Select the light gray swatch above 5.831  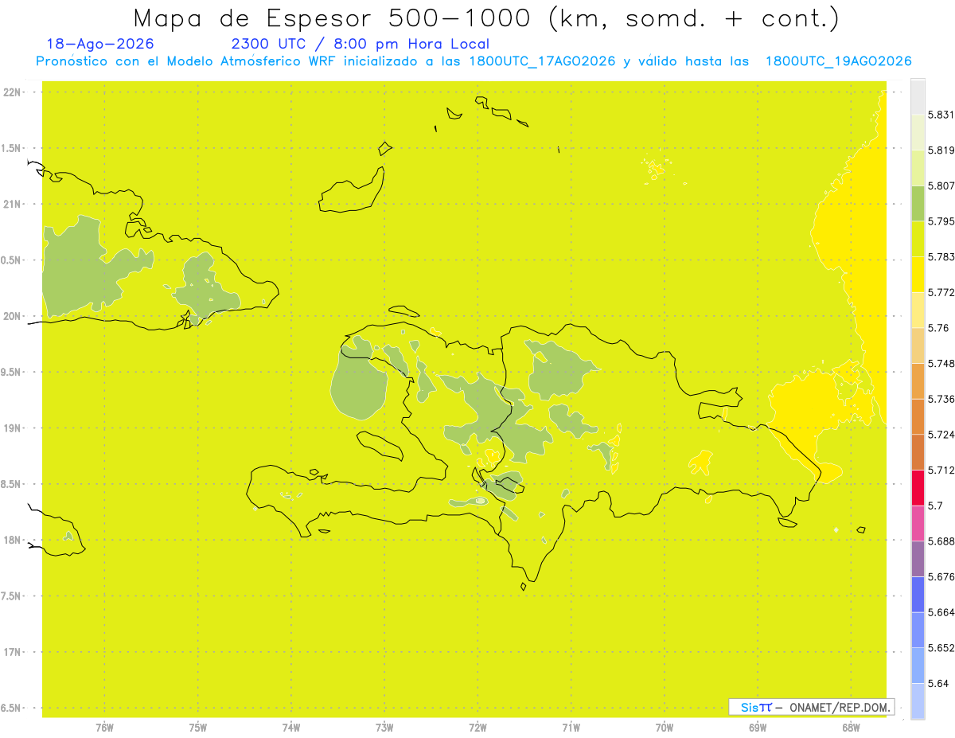[918, 96]
